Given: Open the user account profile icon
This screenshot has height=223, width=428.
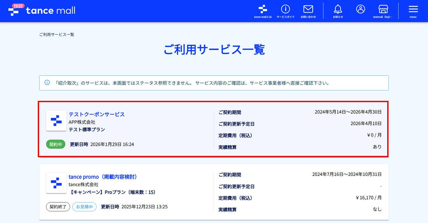Looking at the screenshot, I should click(x=361, y=9).
